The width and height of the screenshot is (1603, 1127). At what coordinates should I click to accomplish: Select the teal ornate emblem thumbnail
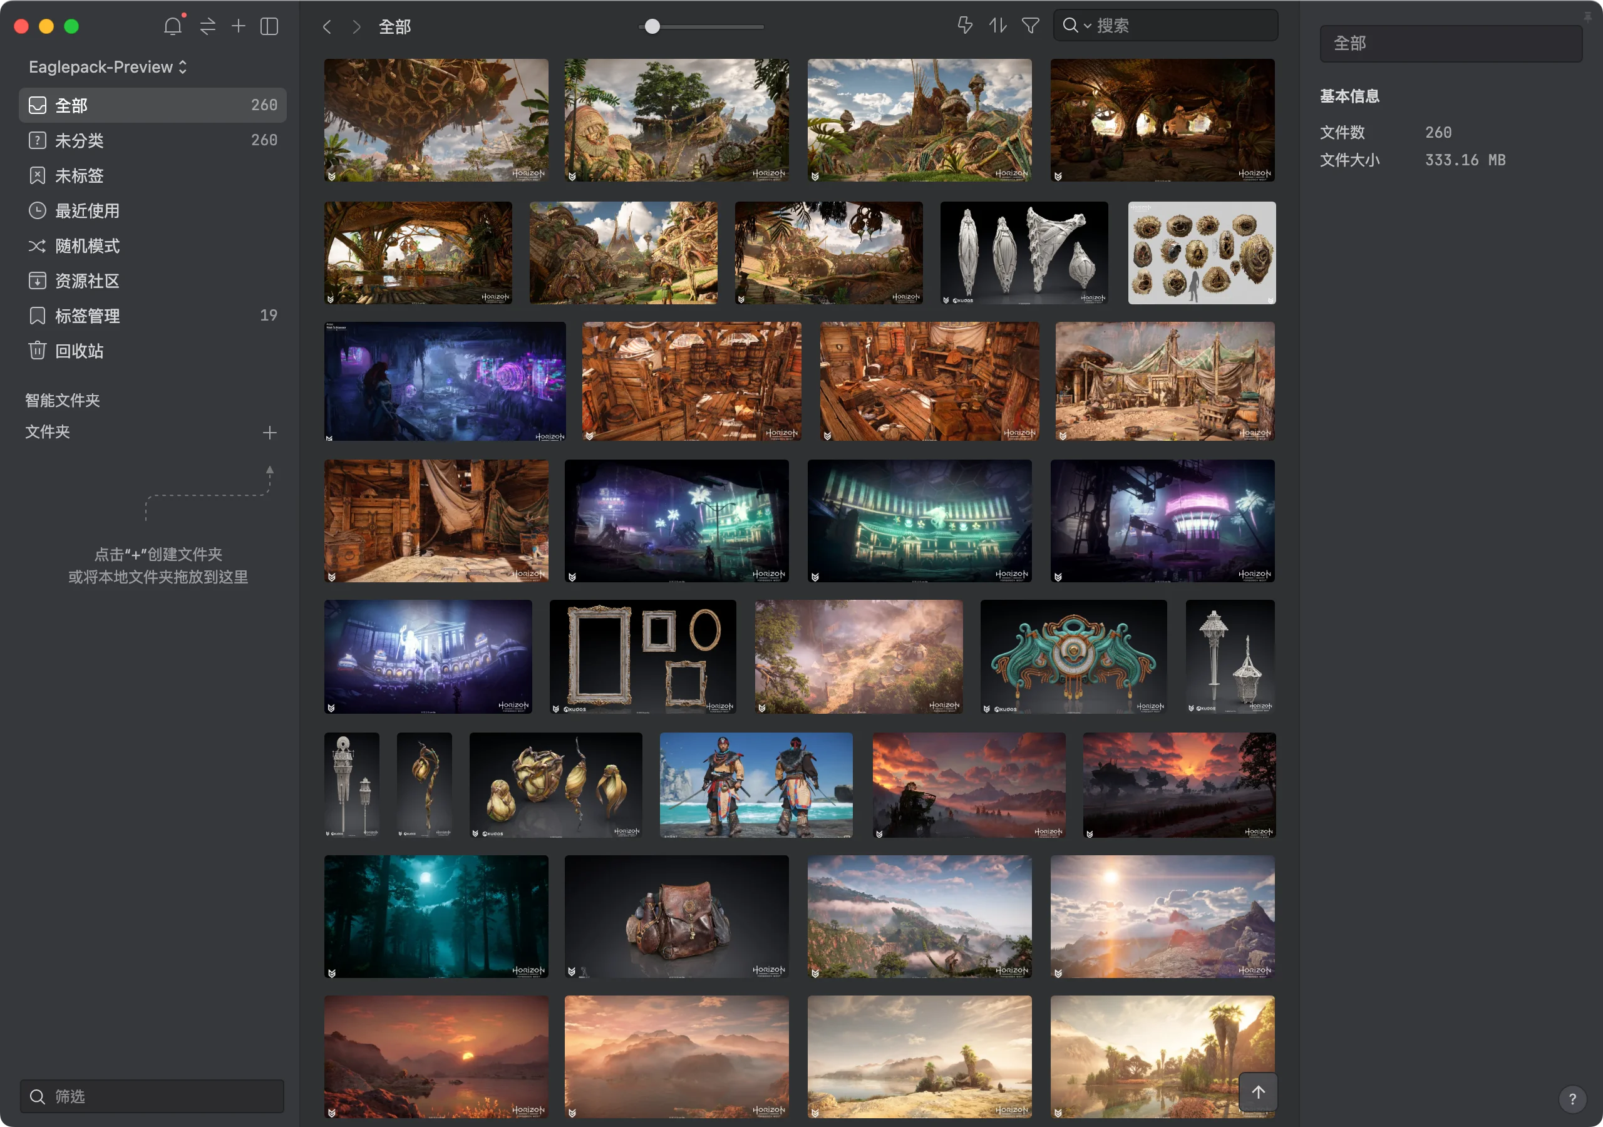point(1073,656)
